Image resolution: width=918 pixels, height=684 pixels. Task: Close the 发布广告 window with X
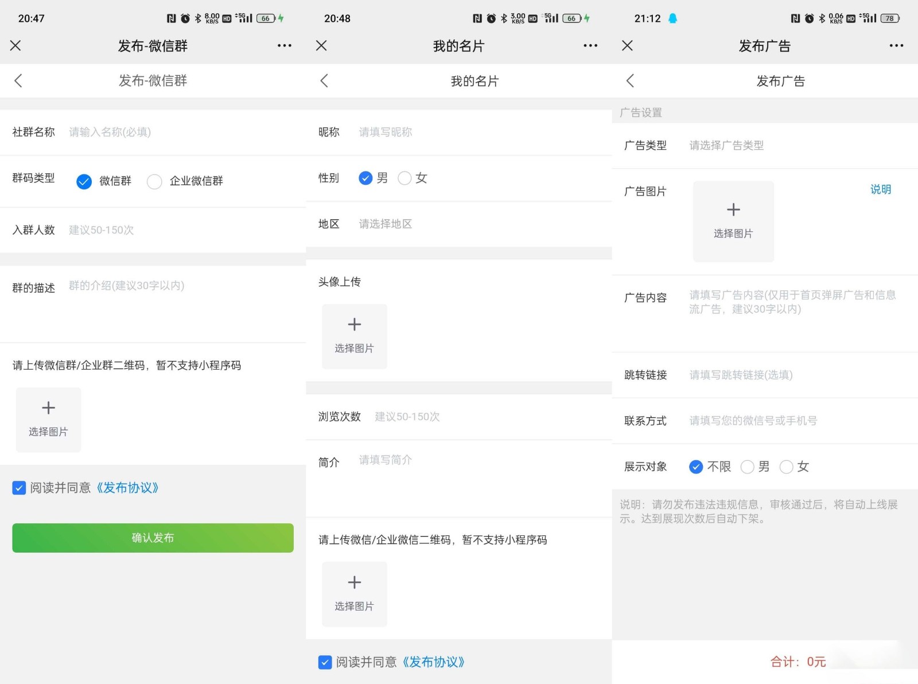point(627,46)
